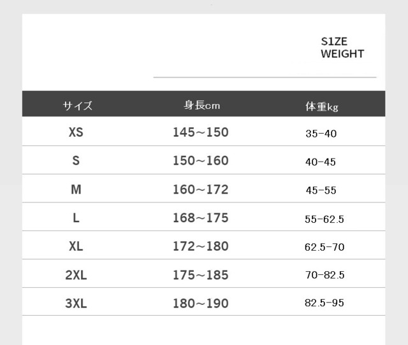Click the 180~190 height value
Image resolution: width=408 pixels, height=345 pixels.
(x=201, y=303)
